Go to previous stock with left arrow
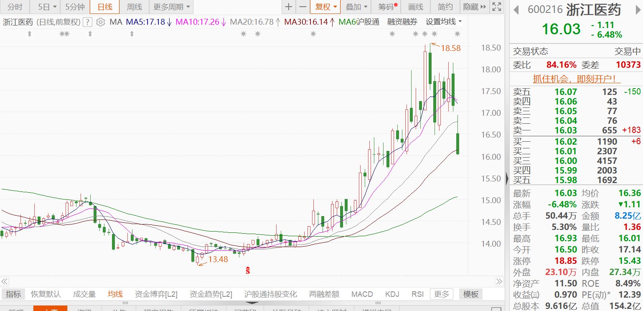 516,10
